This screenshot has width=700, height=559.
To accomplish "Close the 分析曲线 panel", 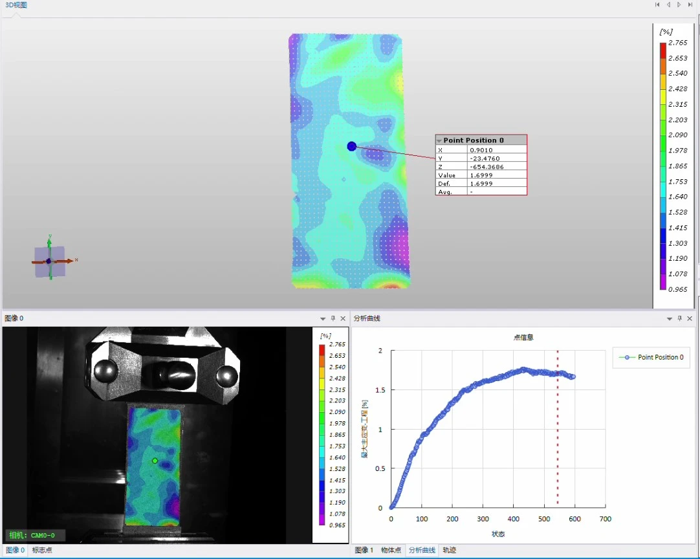I will click(x=690, y=318).
